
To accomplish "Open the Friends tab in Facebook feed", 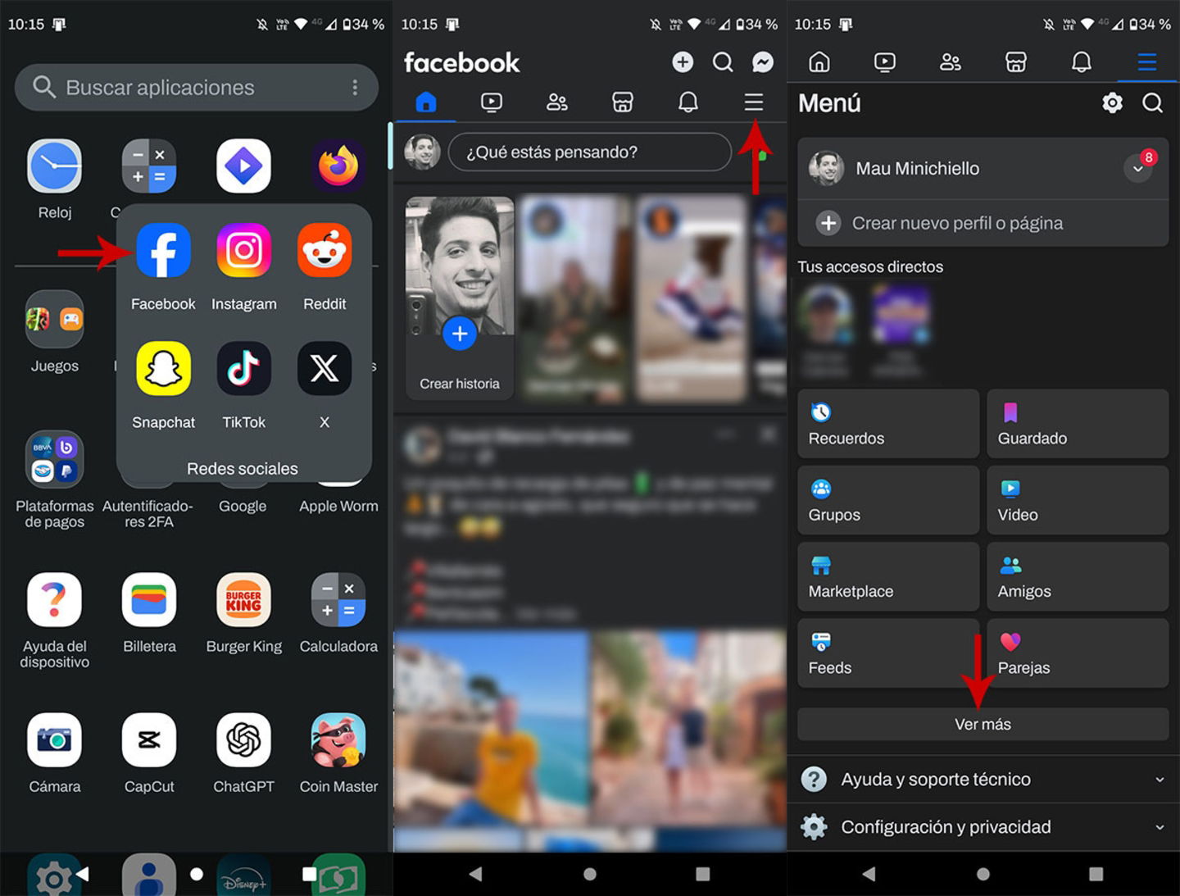I will click(x=557, y=102).
